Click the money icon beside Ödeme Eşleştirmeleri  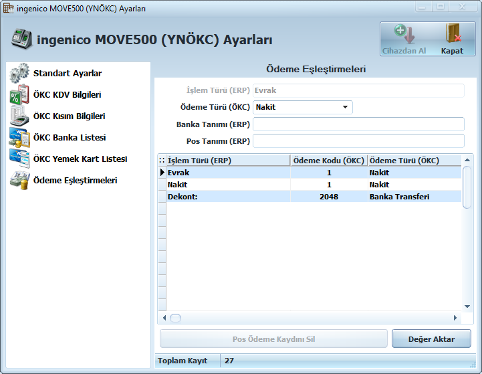tap(19, 180)
